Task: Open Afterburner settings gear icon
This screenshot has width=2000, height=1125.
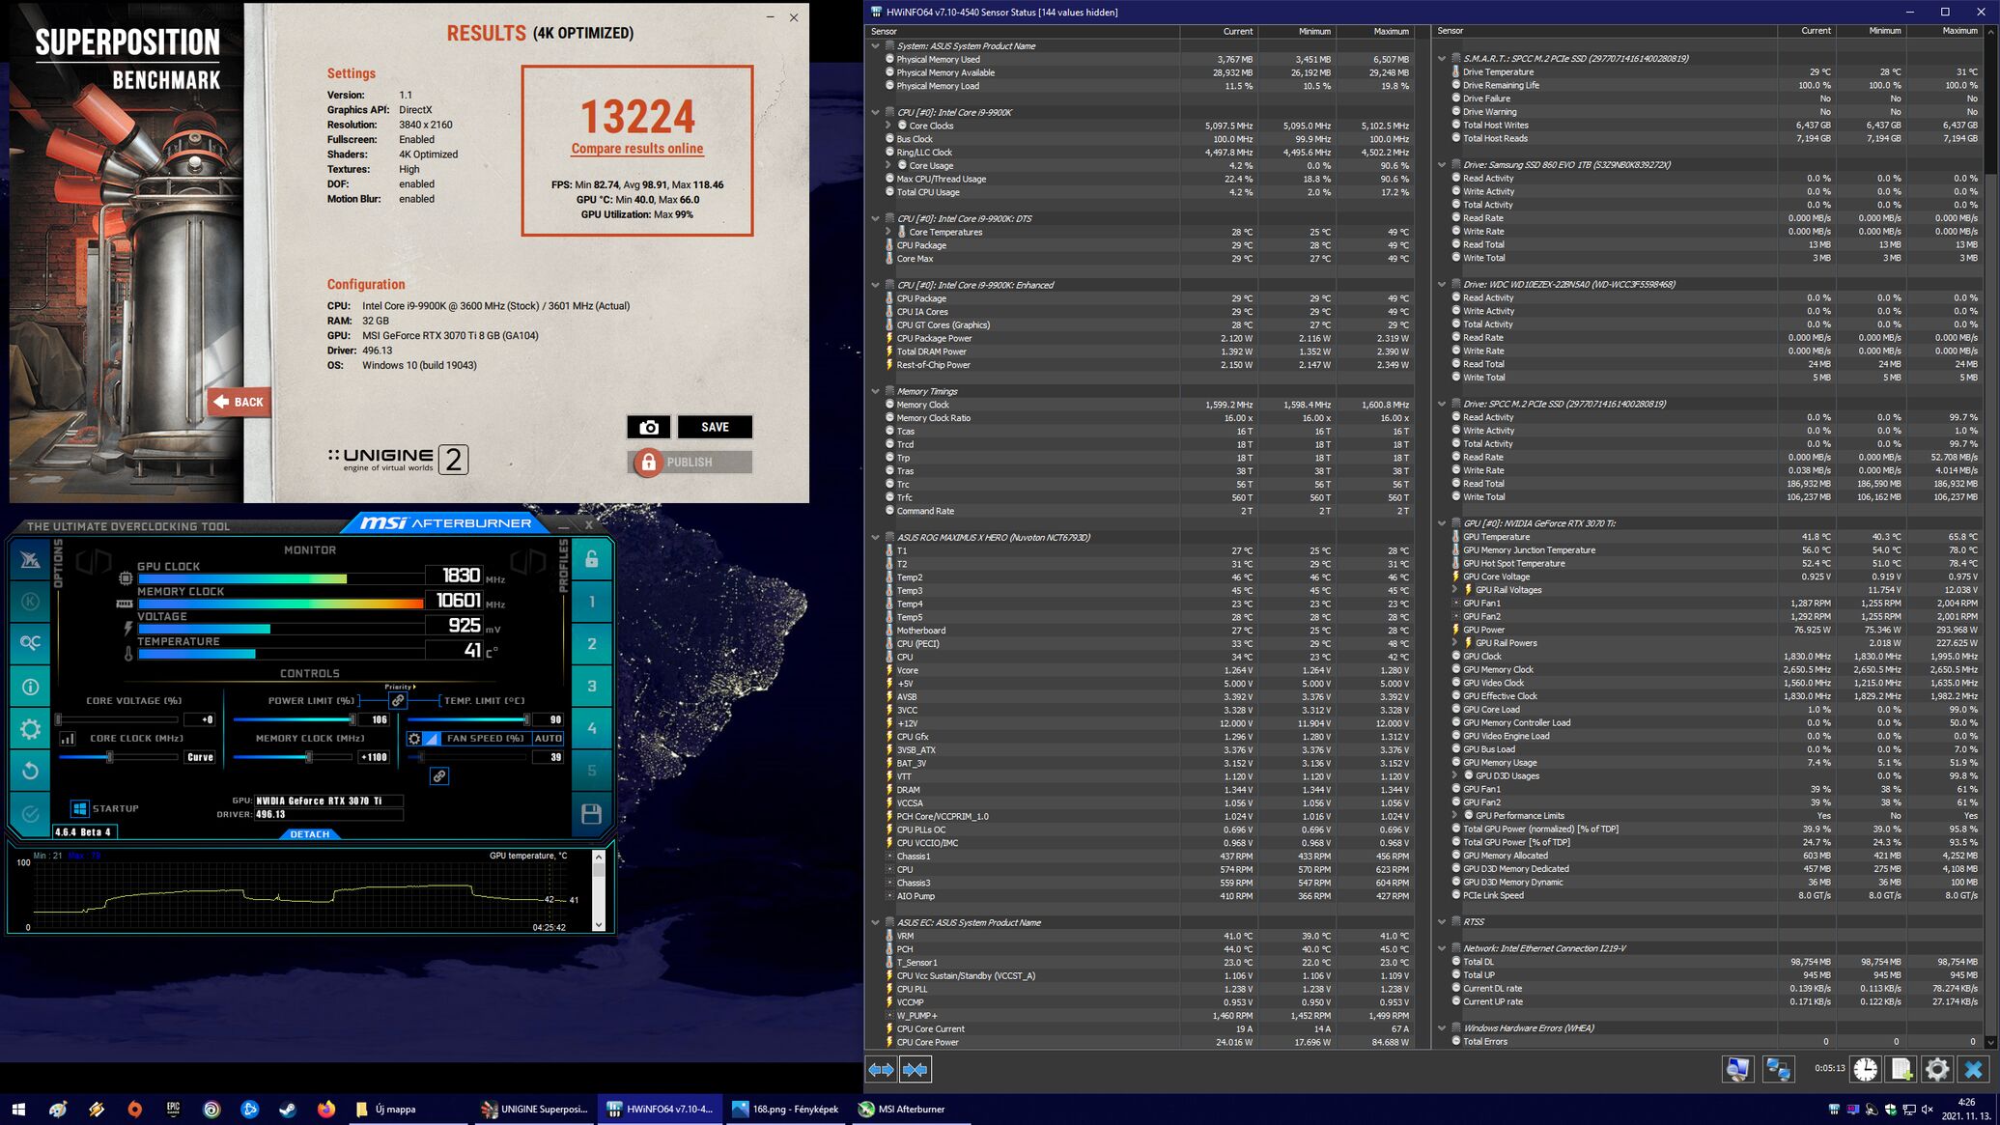Action: [30, 729]
